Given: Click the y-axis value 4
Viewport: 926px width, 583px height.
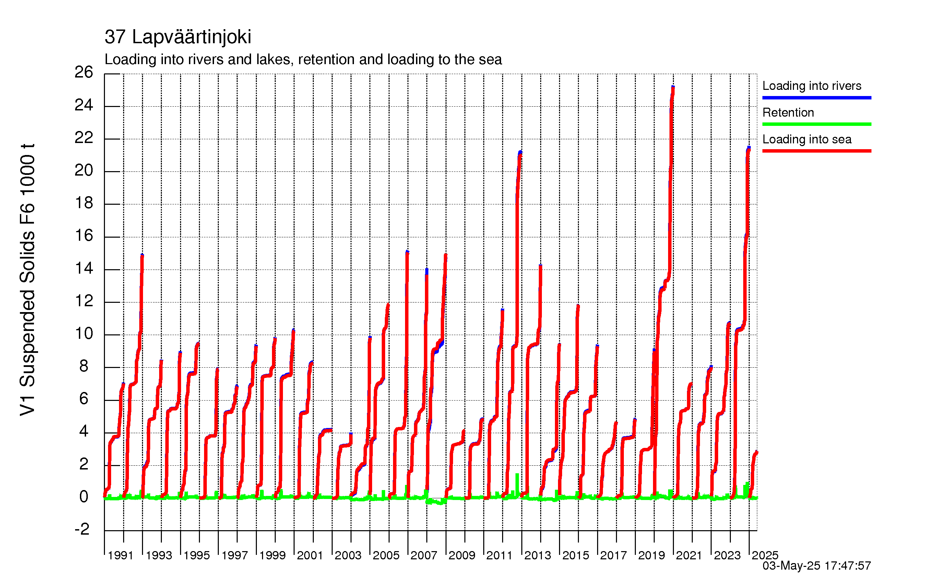Looking at the screenshot, I should 84,432.
